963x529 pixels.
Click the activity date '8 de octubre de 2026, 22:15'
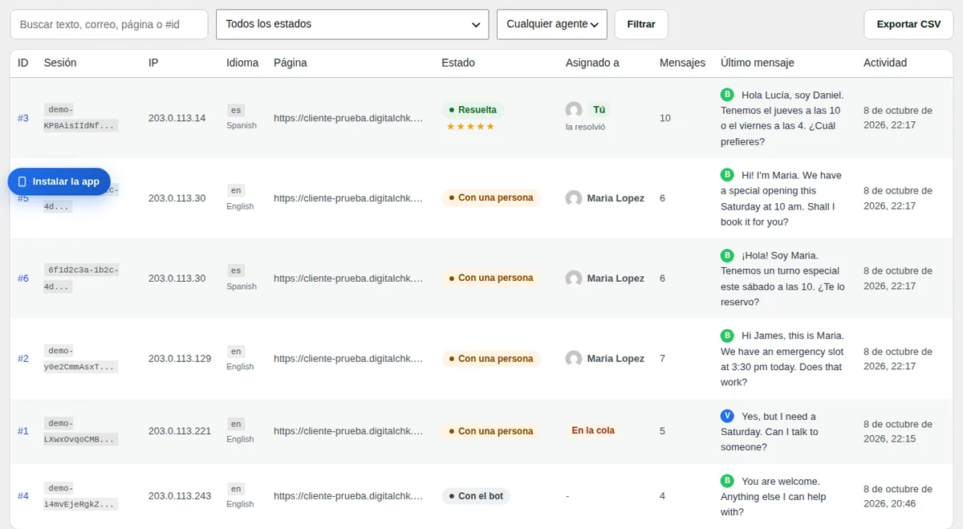click(898, 431)
